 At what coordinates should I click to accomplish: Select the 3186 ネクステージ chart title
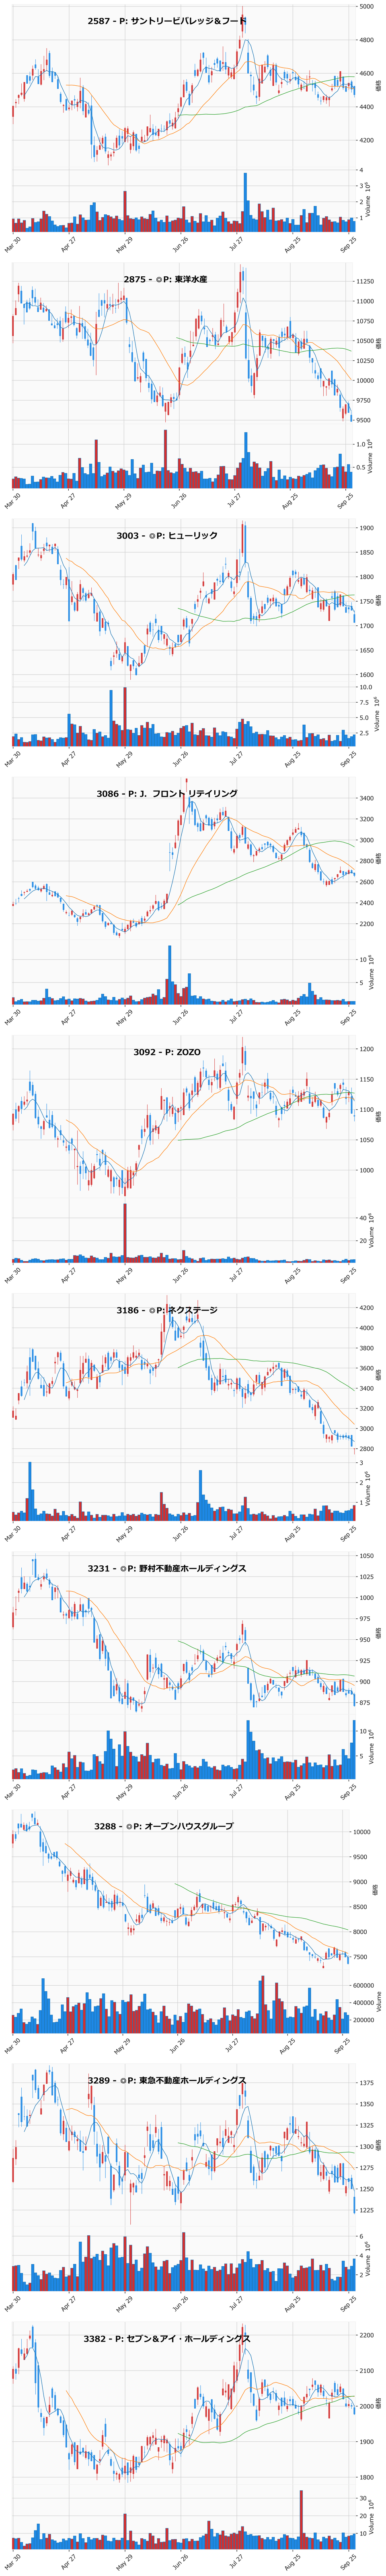pyautogui.click(x=167, y=1309)
